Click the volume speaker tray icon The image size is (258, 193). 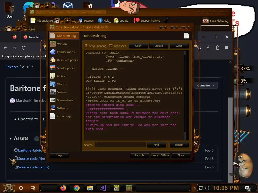(207, 188)
